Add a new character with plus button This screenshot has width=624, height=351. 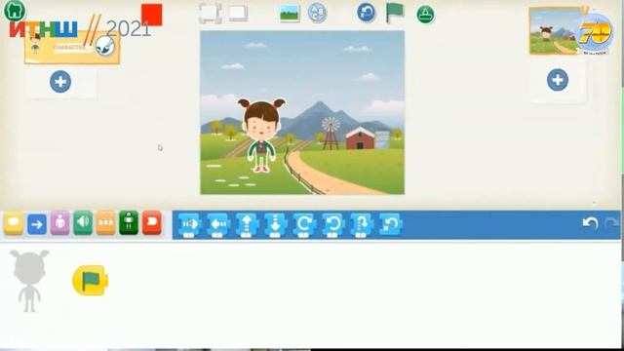pos(60,82)
